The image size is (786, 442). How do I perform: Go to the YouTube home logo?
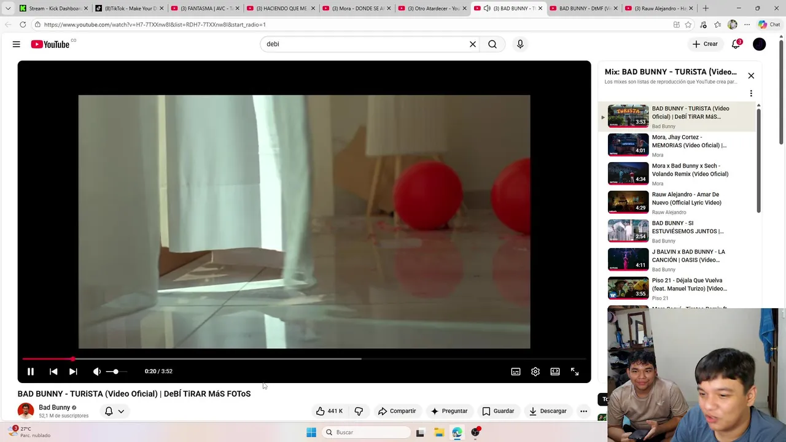point(50,44)
